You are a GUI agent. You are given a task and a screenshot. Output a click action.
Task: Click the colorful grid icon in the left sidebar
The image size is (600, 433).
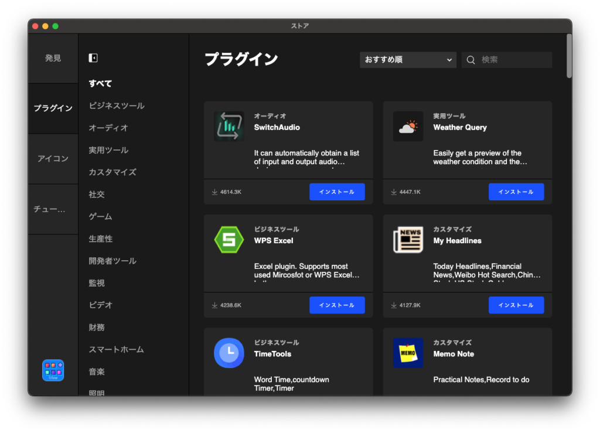tap(53, 370)
